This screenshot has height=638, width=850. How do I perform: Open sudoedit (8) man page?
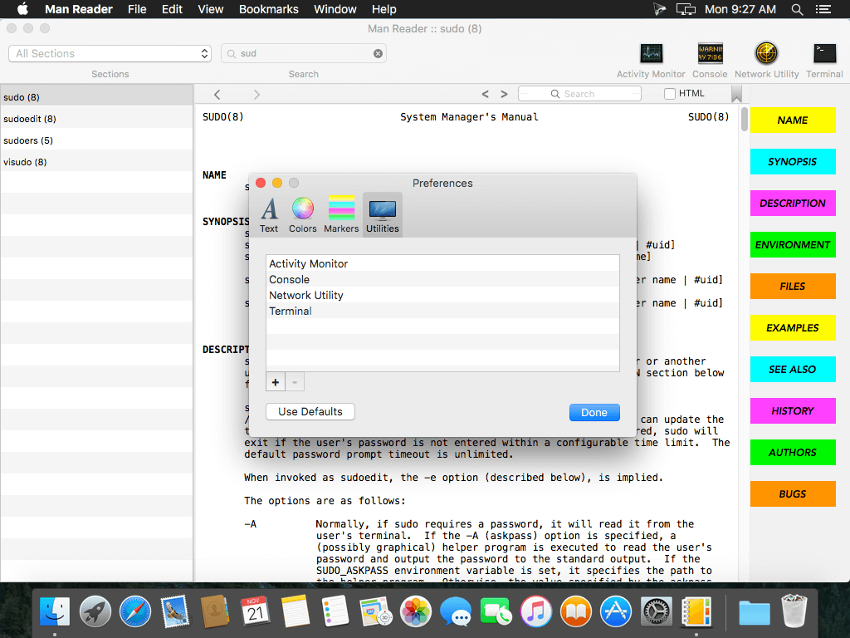coord(96,119)
